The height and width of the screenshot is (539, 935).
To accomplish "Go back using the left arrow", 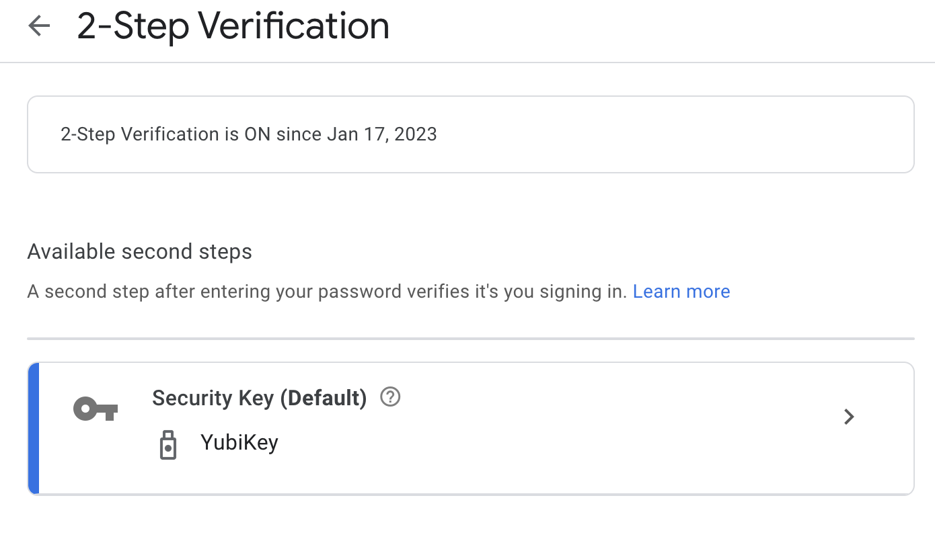I will (x=39, y=26).
